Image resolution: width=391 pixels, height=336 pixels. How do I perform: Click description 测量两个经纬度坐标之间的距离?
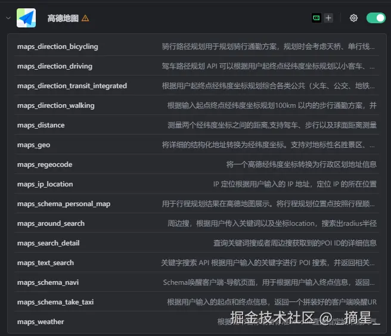click(x=272, y=125)
